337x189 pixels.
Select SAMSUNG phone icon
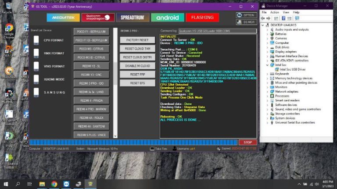point(36,93)
